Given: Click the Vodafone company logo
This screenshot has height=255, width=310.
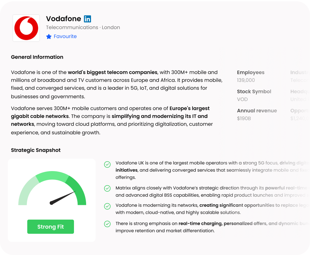Looking at the screenshot, I should [26, 28].
